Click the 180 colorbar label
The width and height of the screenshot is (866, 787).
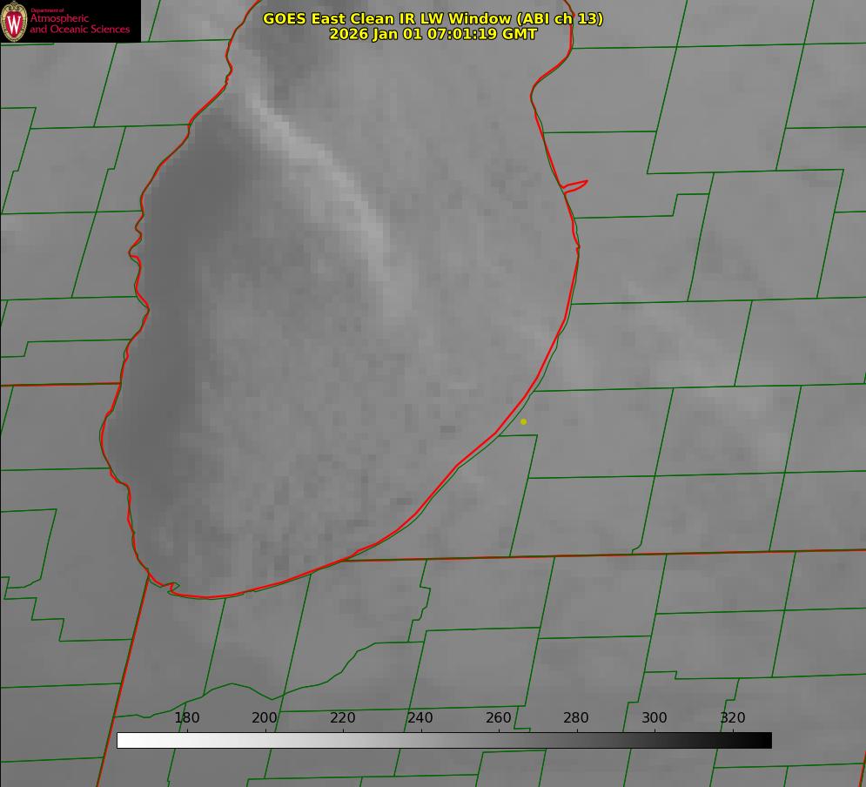pyautogui.click(x=186, y=717)
